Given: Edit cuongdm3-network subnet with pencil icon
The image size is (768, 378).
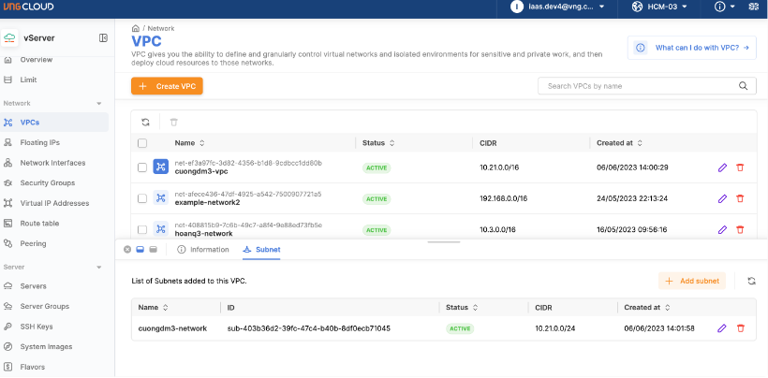Looking at the screenshot, I should pyautogui.click(x=722, y=328).
